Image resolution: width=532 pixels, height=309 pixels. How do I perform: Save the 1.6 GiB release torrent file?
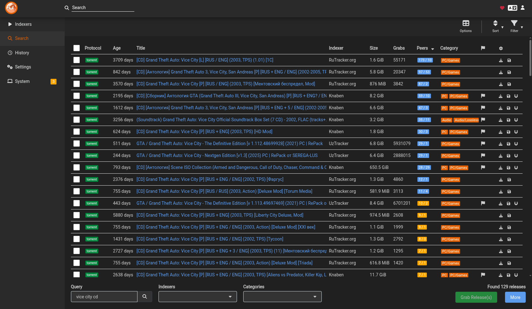coord(509,60)
